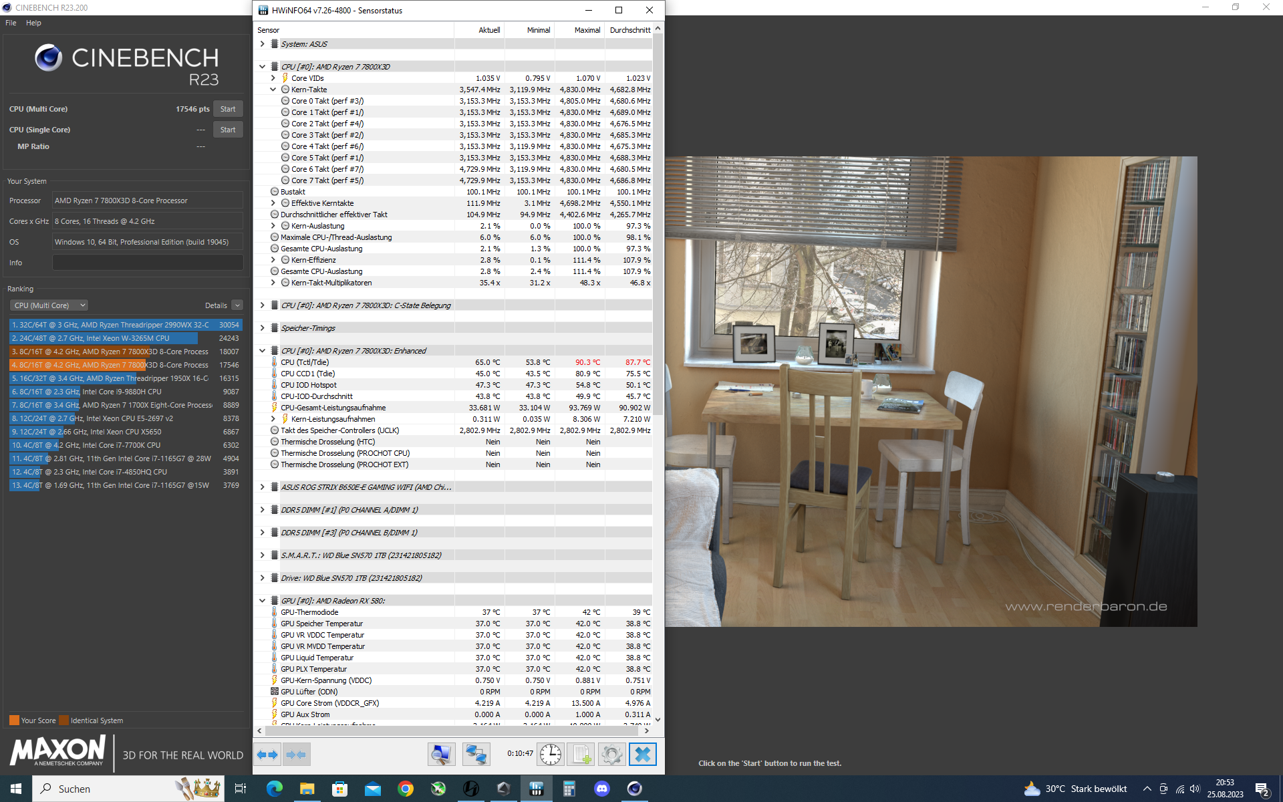
Task: Toggle the ranking Details arrow button
Action: point(237,305)
